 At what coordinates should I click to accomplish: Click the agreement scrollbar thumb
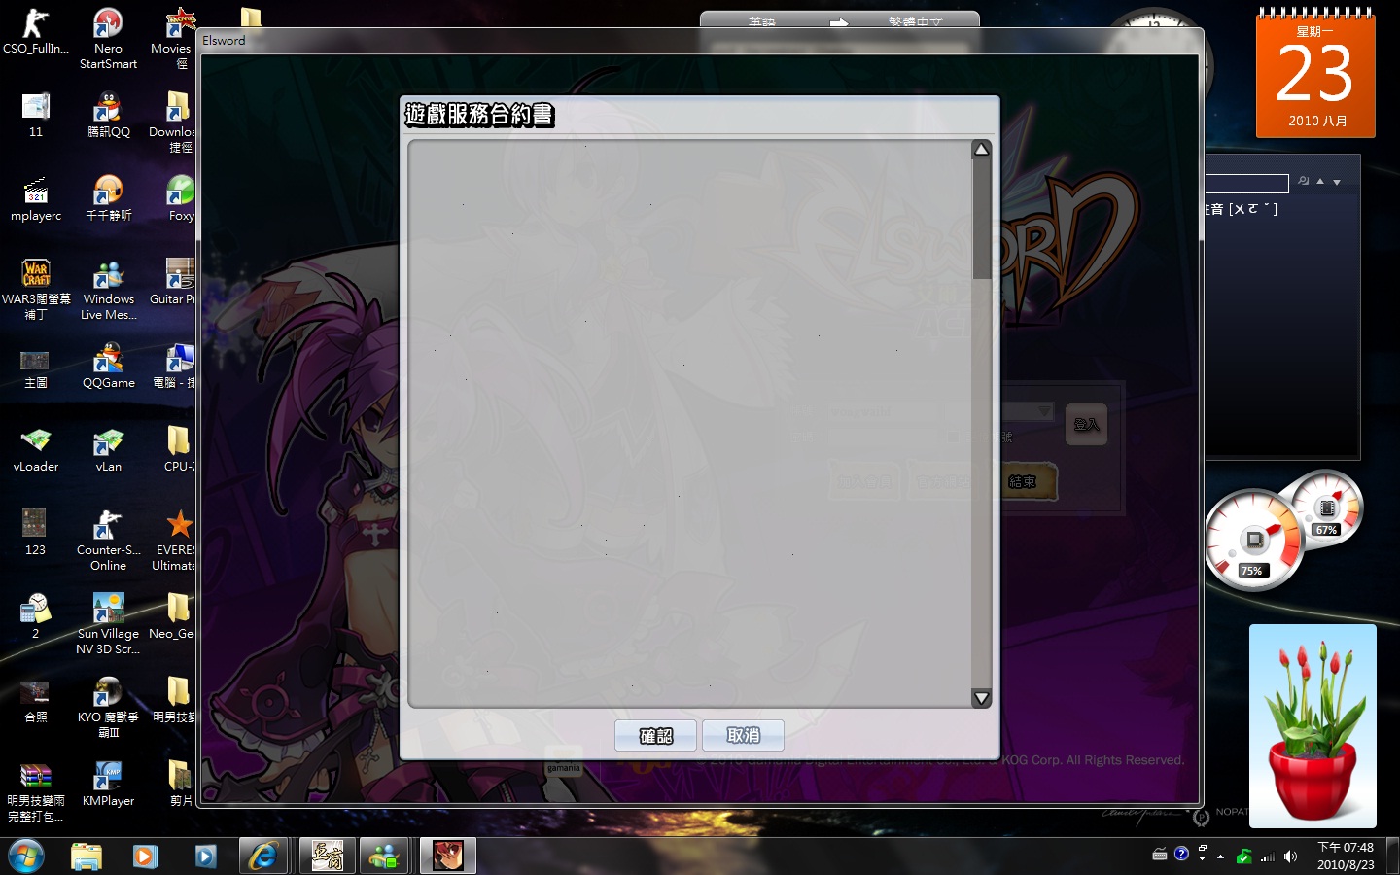click(982, 219)
